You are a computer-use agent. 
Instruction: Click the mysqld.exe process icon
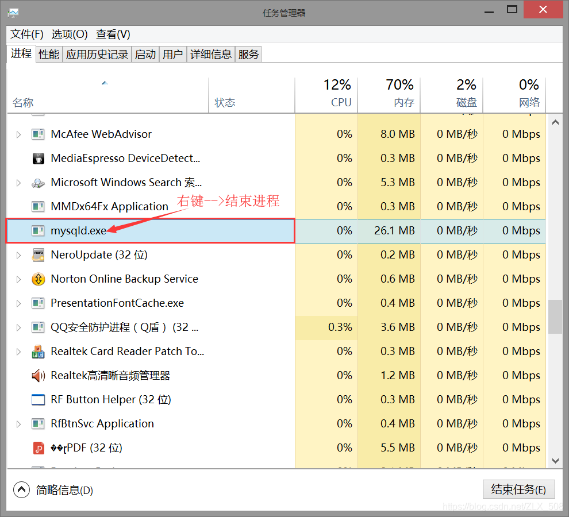click(x=38, y=231)
